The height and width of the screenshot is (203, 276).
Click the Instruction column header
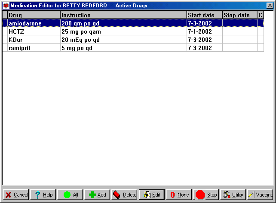point(123,15)
